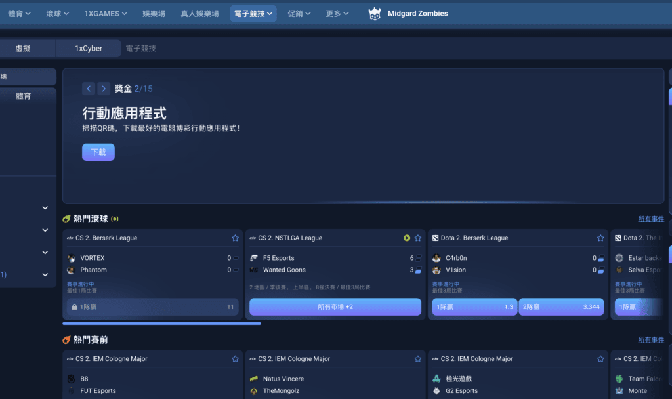672x399 pixels.
Task: Star the IEM Cologne Major Natus Vincere match
Action: pos(418,359)
